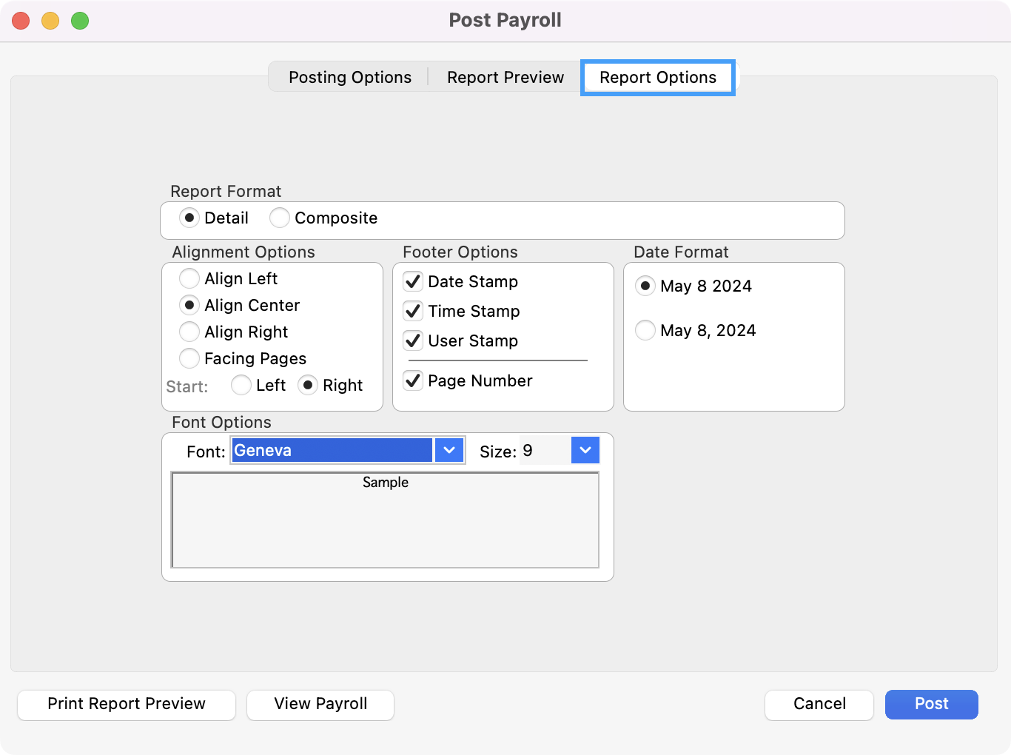Screen dimensions: 1011x755
Task: Click the blue Post button
Action: [931, 704]
